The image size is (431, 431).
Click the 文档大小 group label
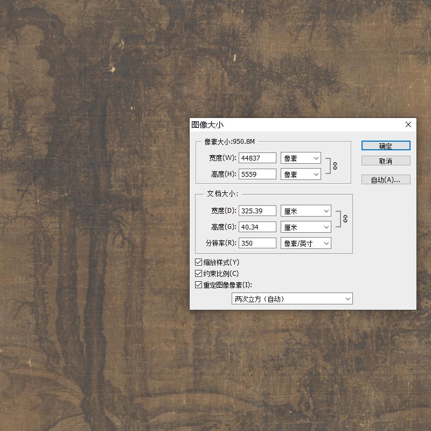coord(223,194)
